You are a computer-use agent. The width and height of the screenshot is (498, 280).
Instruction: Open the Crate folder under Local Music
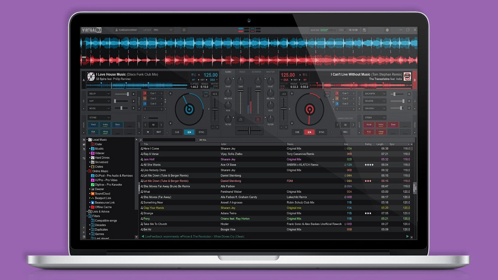[98, 144]
